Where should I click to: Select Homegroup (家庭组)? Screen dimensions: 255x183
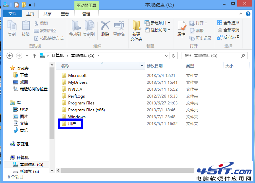(x=19, y=144)
